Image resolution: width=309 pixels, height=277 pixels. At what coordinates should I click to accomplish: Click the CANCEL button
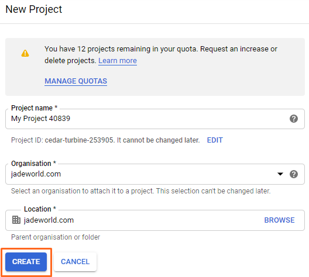pos(75,262)
